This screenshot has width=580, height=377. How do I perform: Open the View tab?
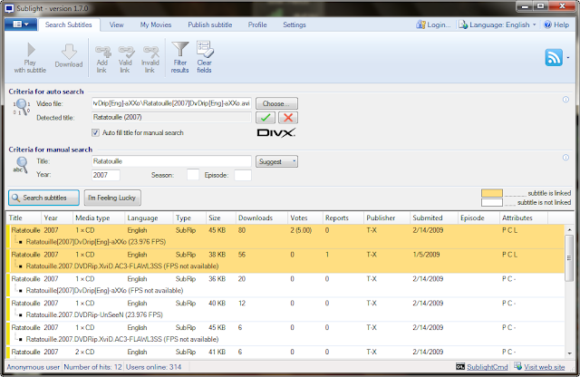click(x=116, y=24)
